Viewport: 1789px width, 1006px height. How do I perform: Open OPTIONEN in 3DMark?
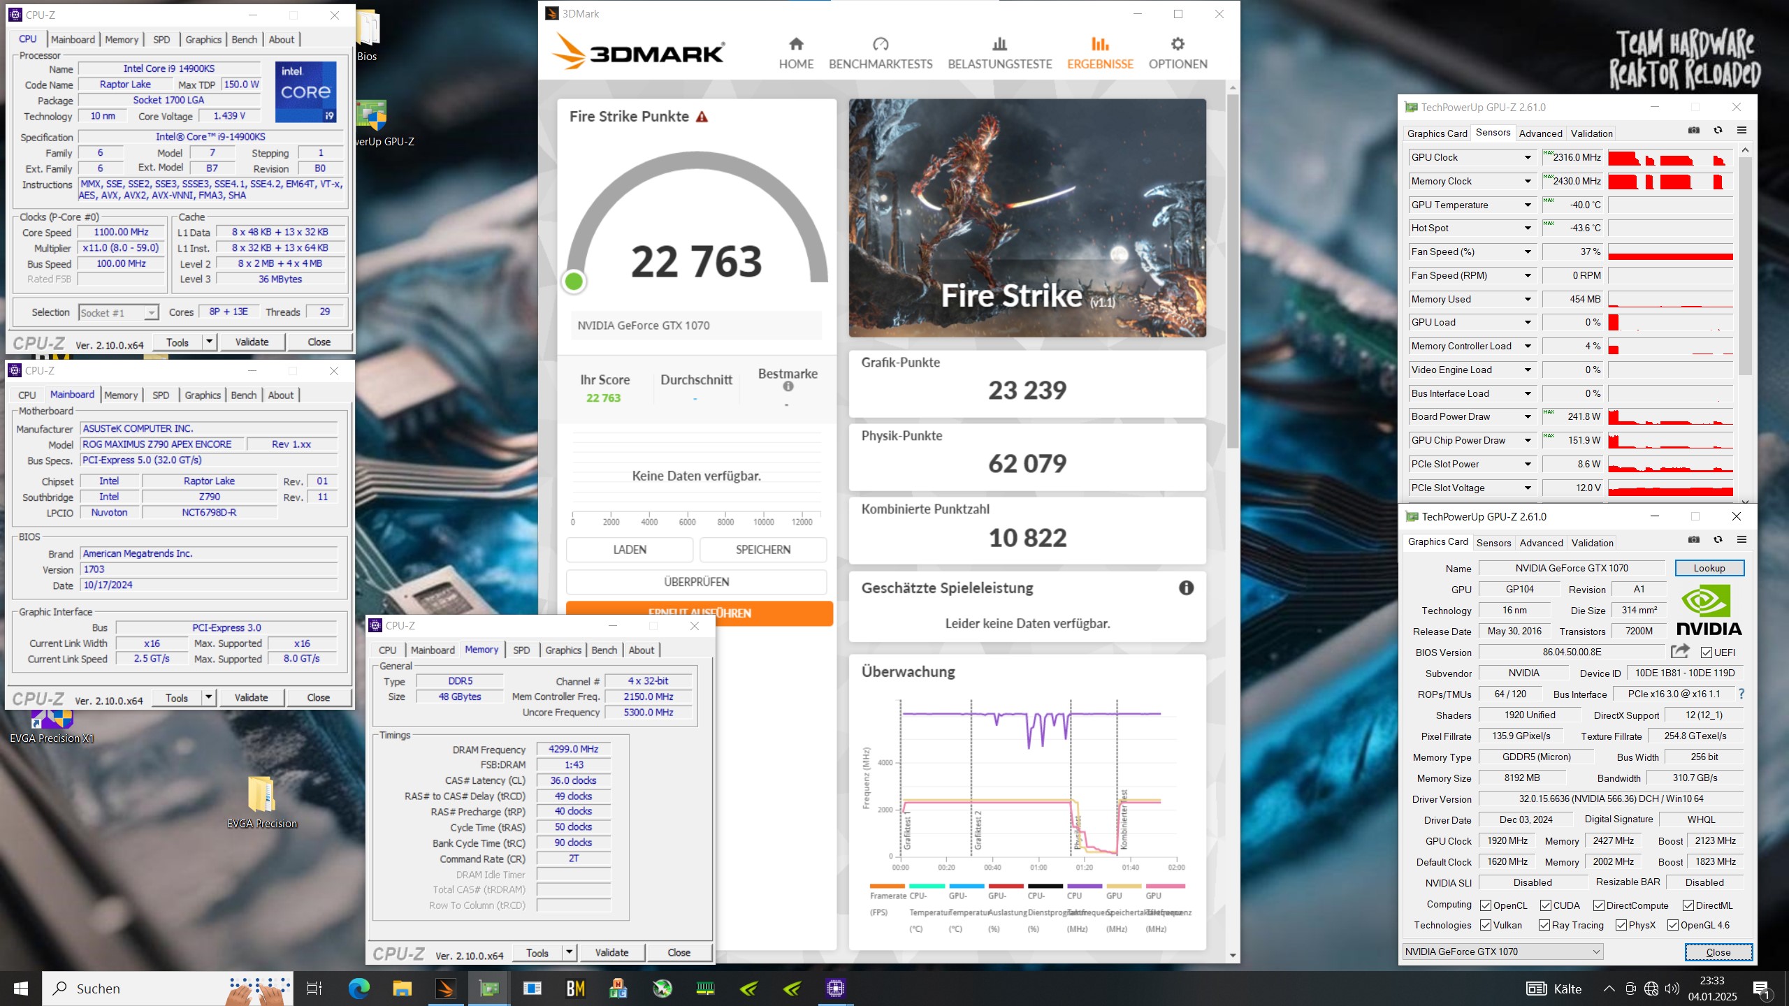[x=1178, y=54]
